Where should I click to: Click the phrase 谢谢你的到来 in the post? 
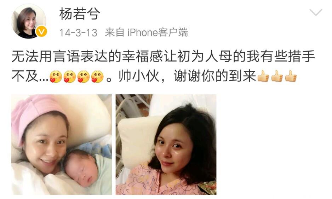coord(215,76)
